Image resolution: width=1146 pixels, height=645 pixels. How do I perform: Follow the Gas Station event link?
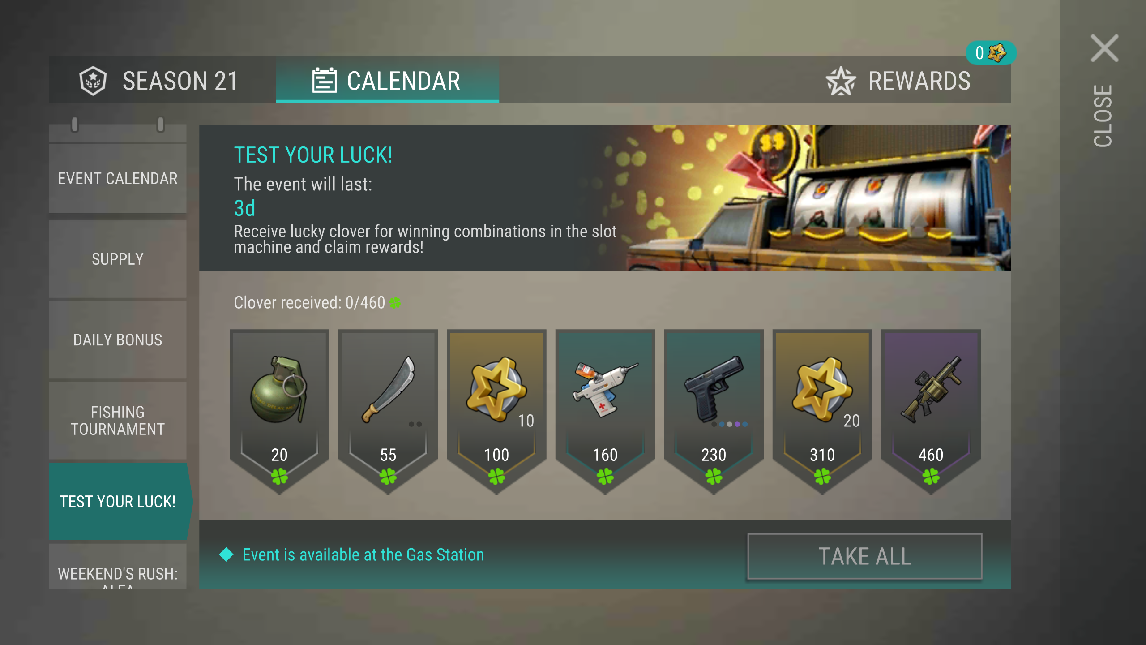pyautogui.click(x=363, y=555)
